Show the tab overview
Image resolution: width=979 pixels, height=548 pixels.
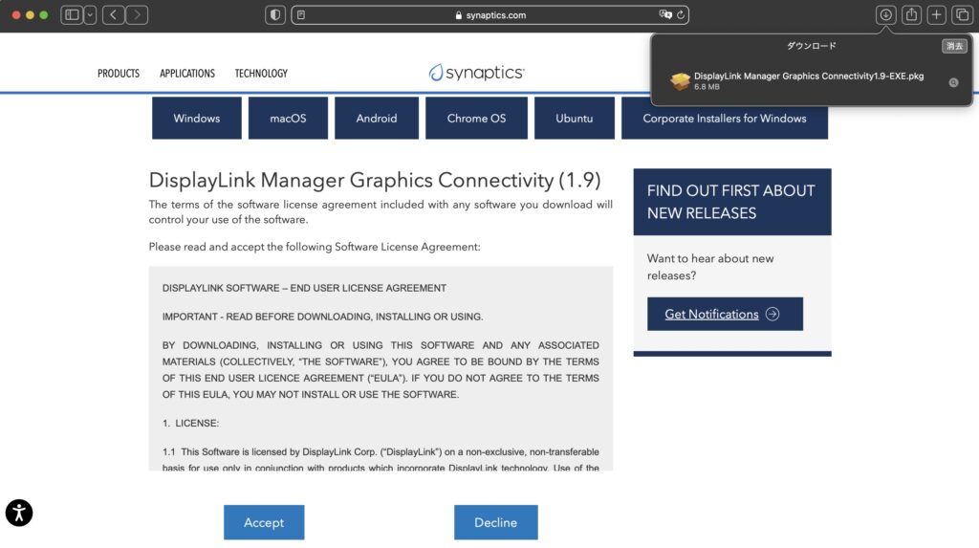[962, 14]
